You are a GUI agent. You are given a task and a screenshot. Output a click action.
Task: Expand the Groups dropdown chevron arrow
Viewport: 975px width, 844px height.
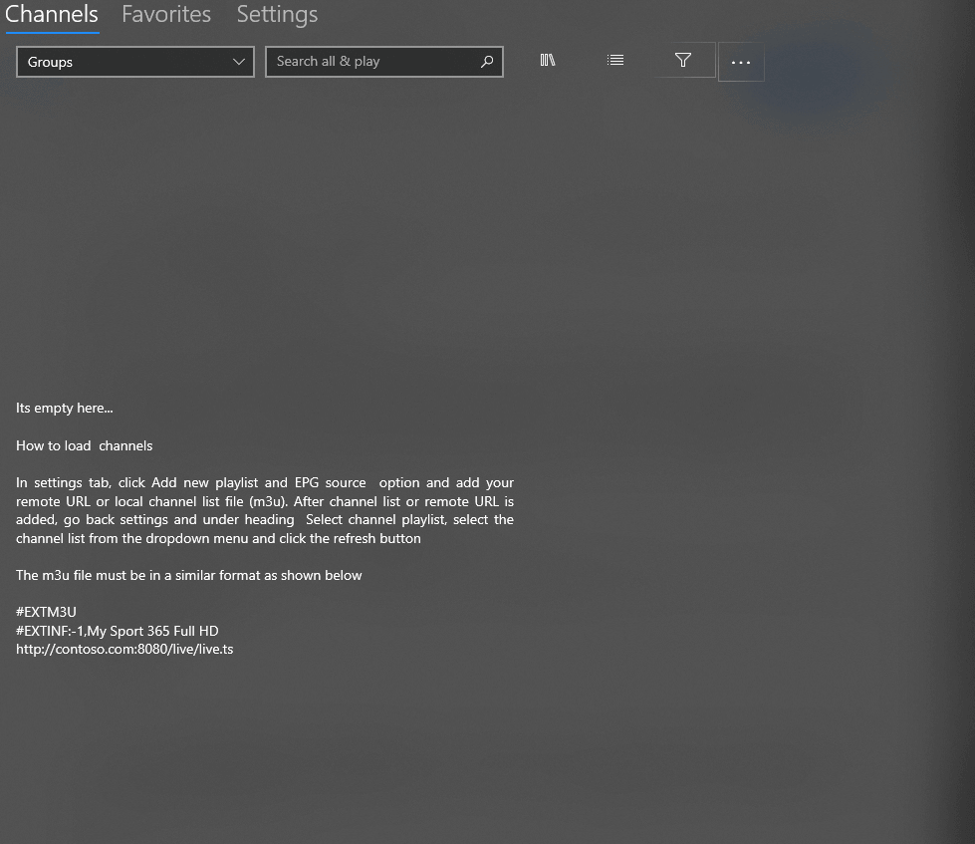point(238,62)
